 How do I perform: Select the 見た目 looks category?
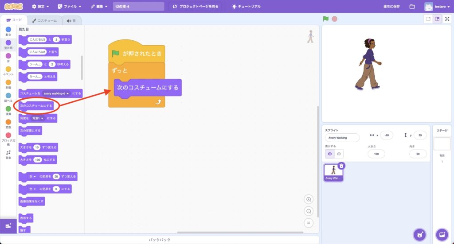8,45
